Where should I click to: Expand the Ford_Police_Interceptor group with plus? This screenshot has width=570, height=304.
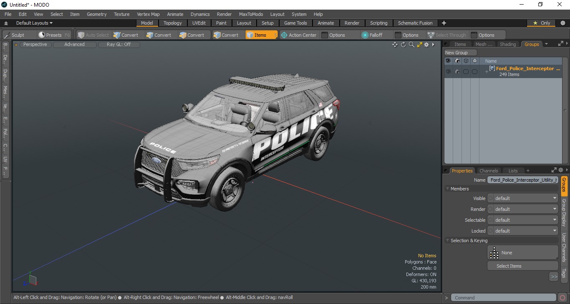[486, 72]
